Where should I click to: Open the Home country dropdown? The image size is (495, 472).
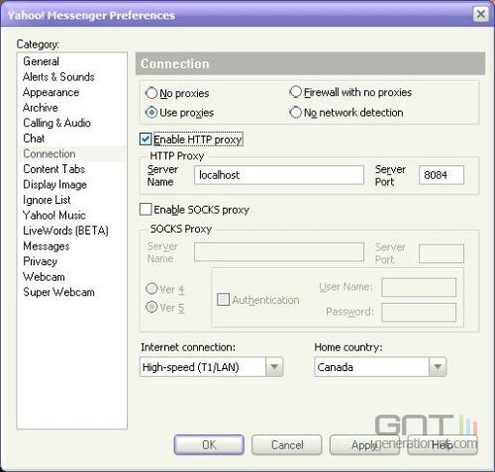coord(380,367)
